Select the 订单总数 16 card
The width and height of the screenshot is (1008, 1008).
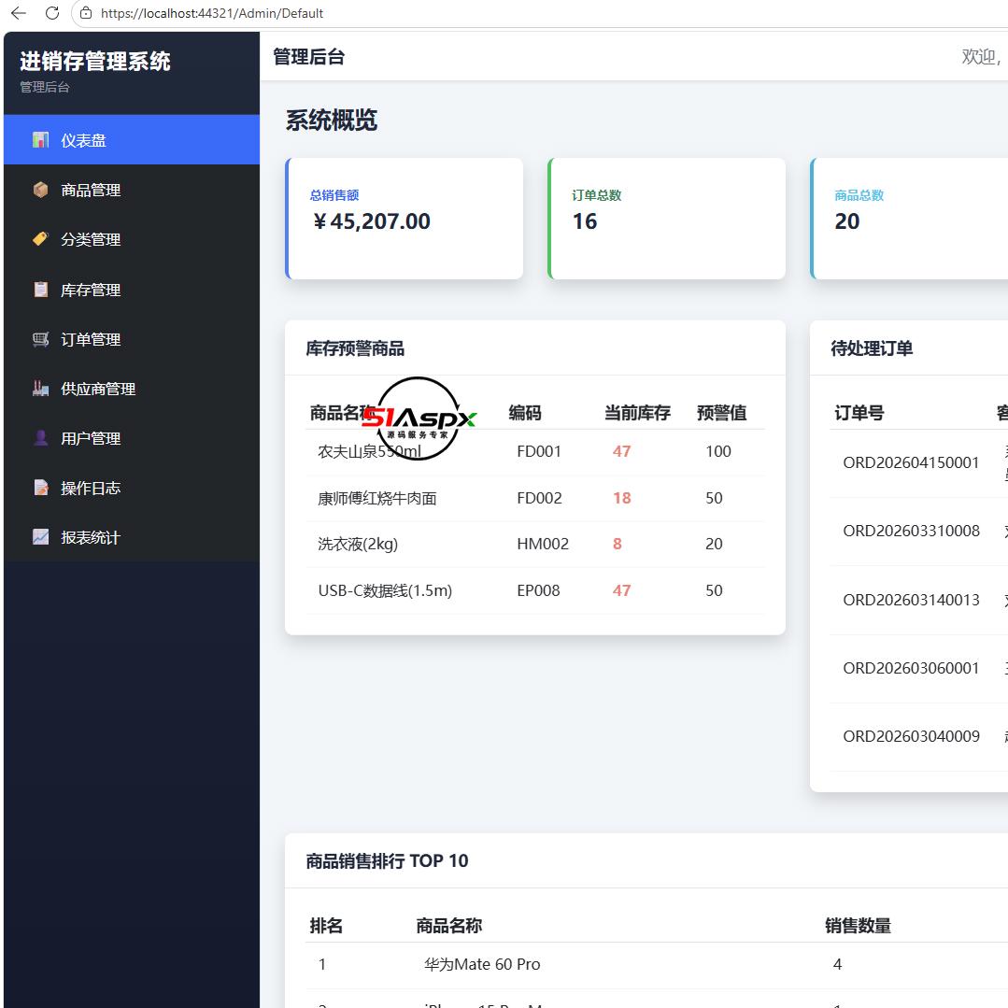coord(666,219)
